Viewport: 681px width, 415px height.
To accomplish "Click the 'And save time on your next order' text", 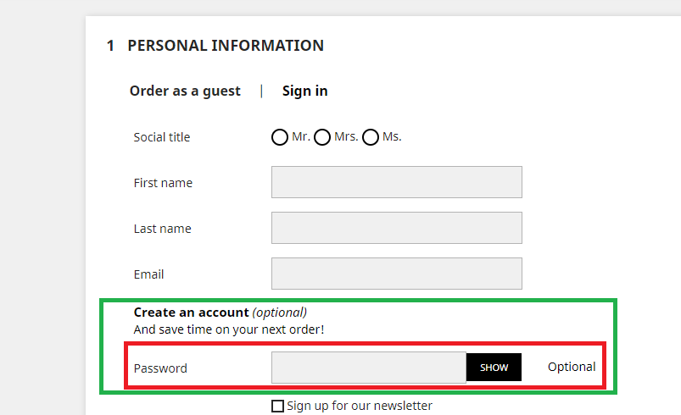I will [229, 329].
